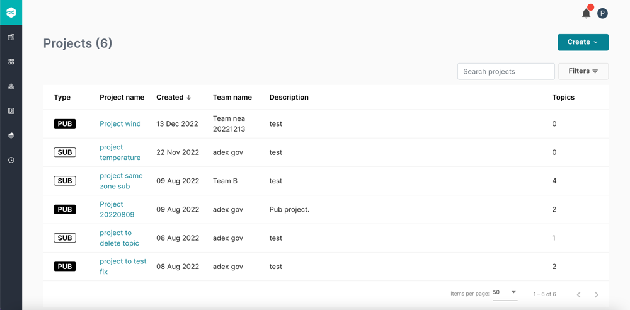Open the project temperature link
The height and width of the screenshot is (310, 630).
120,152
